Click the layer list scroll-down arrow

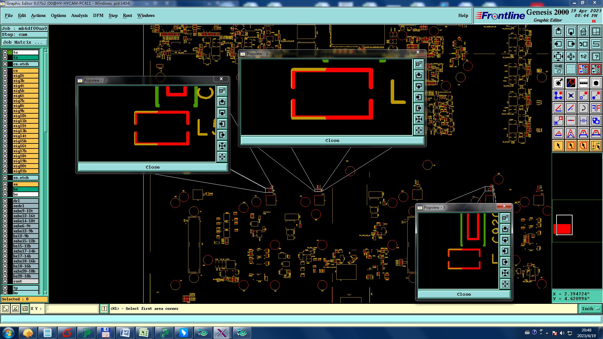(46, 293)
